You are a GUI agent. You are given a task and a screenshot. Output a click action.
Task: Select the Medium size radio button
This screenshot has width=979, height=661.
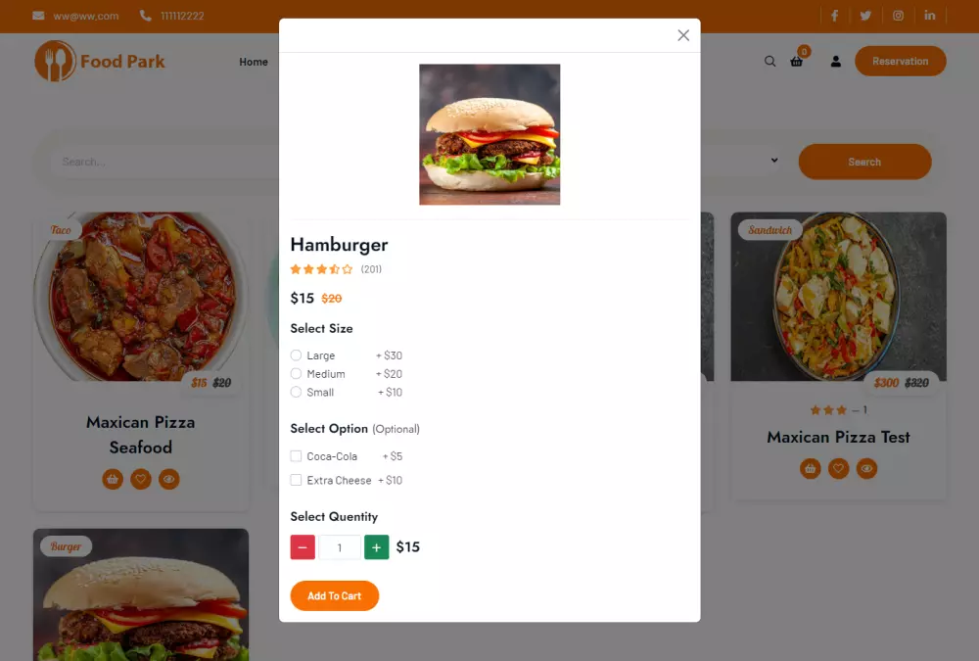(296, 374)
